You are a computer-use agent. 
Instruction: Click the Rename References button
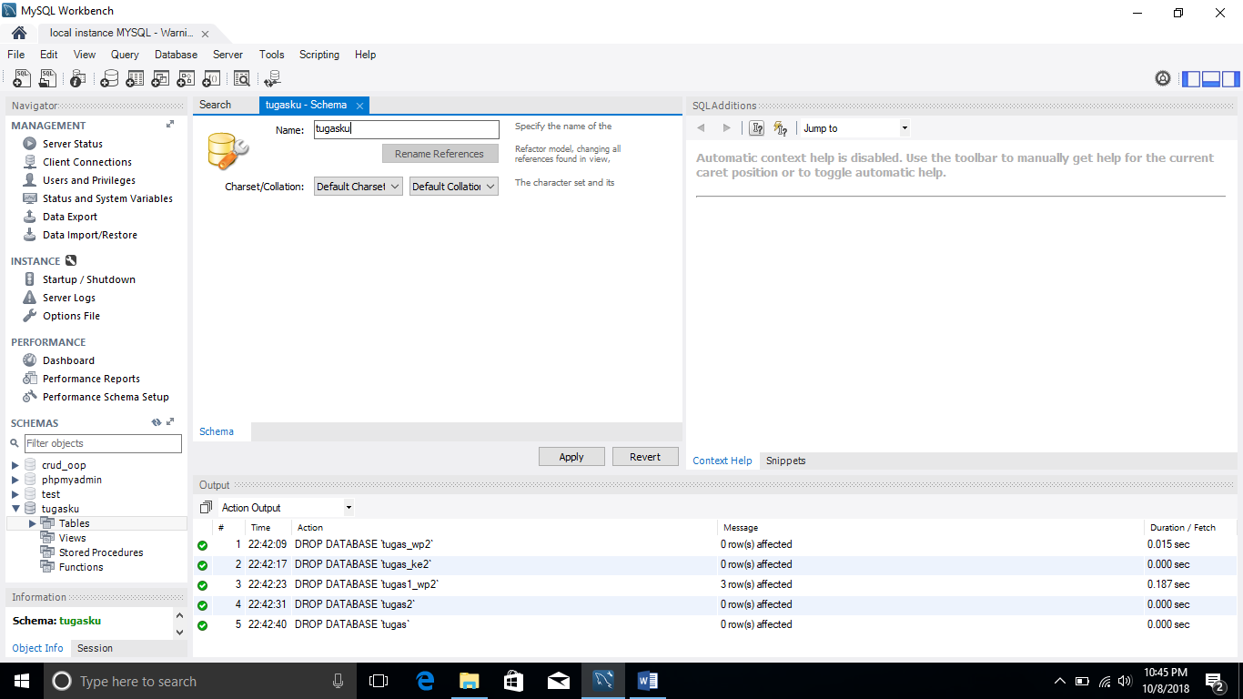pyautogui.click(x=440, y=153)
